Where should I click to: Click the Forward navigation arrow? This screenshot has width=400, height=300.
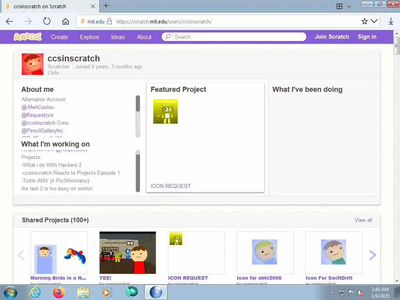28,21
